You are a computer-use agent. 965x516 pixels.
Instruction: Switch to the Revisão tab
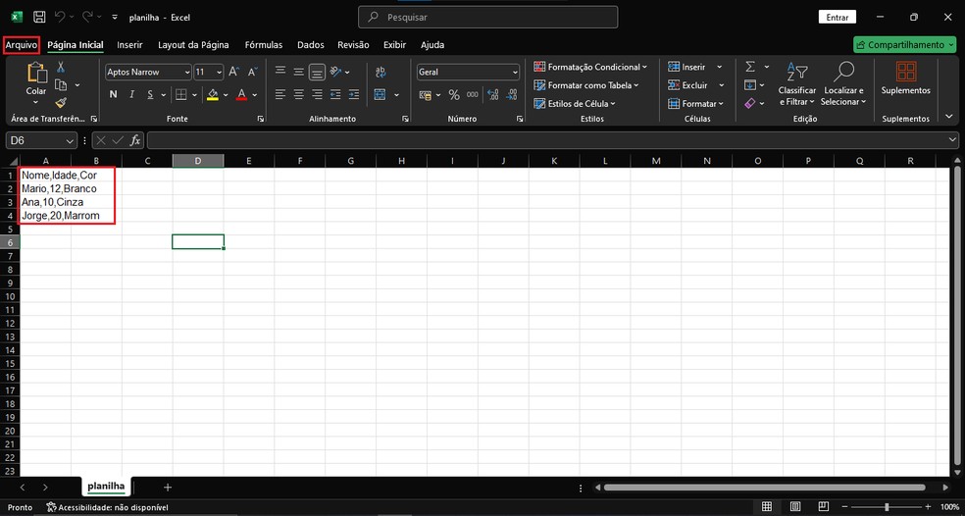353,45
